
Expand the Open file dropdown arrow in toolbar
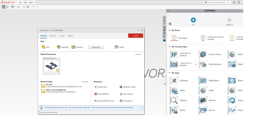pos(15,7)
